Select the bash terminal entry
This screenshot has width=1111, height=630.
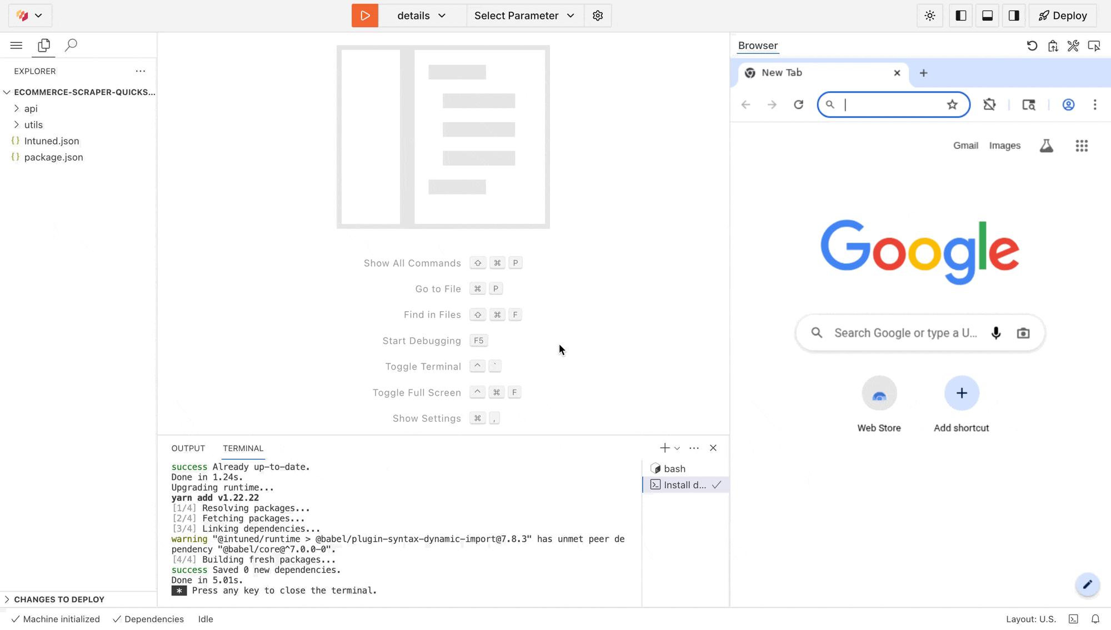click(x=674, y=469)
